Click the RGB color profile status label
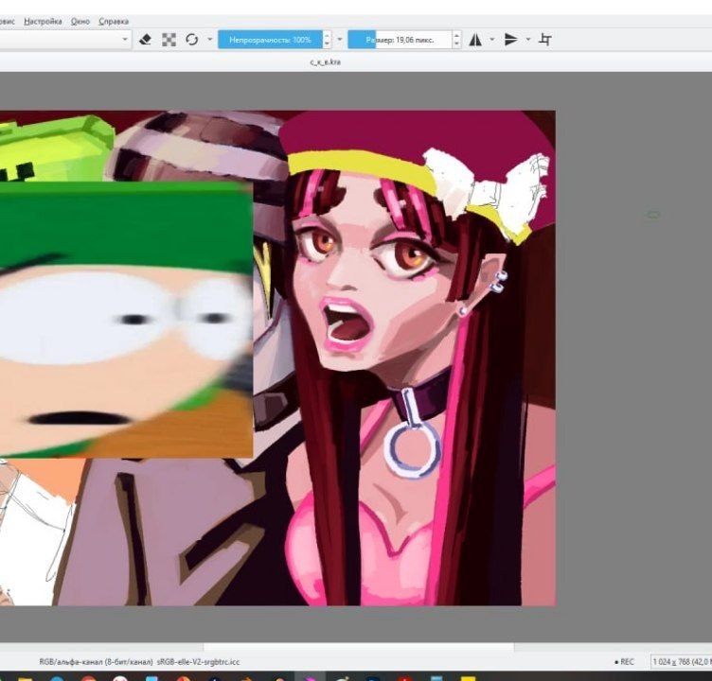The image size is (712, 681). [x=139, y=662]
